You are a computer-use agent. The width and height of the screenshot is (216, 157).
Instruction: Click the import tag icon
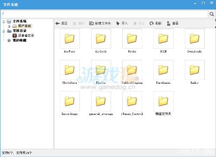[x=118, y=23]
